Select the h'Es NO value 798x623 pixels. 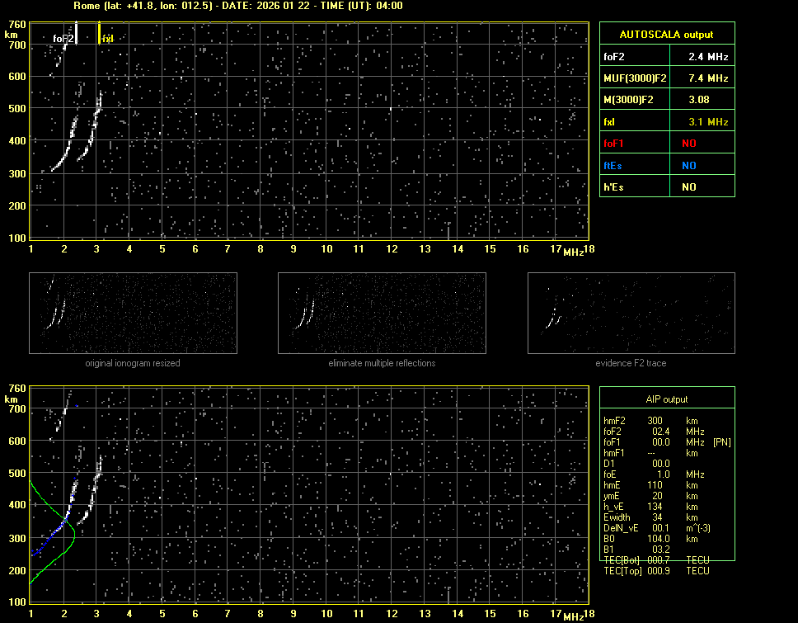[688, 187]
